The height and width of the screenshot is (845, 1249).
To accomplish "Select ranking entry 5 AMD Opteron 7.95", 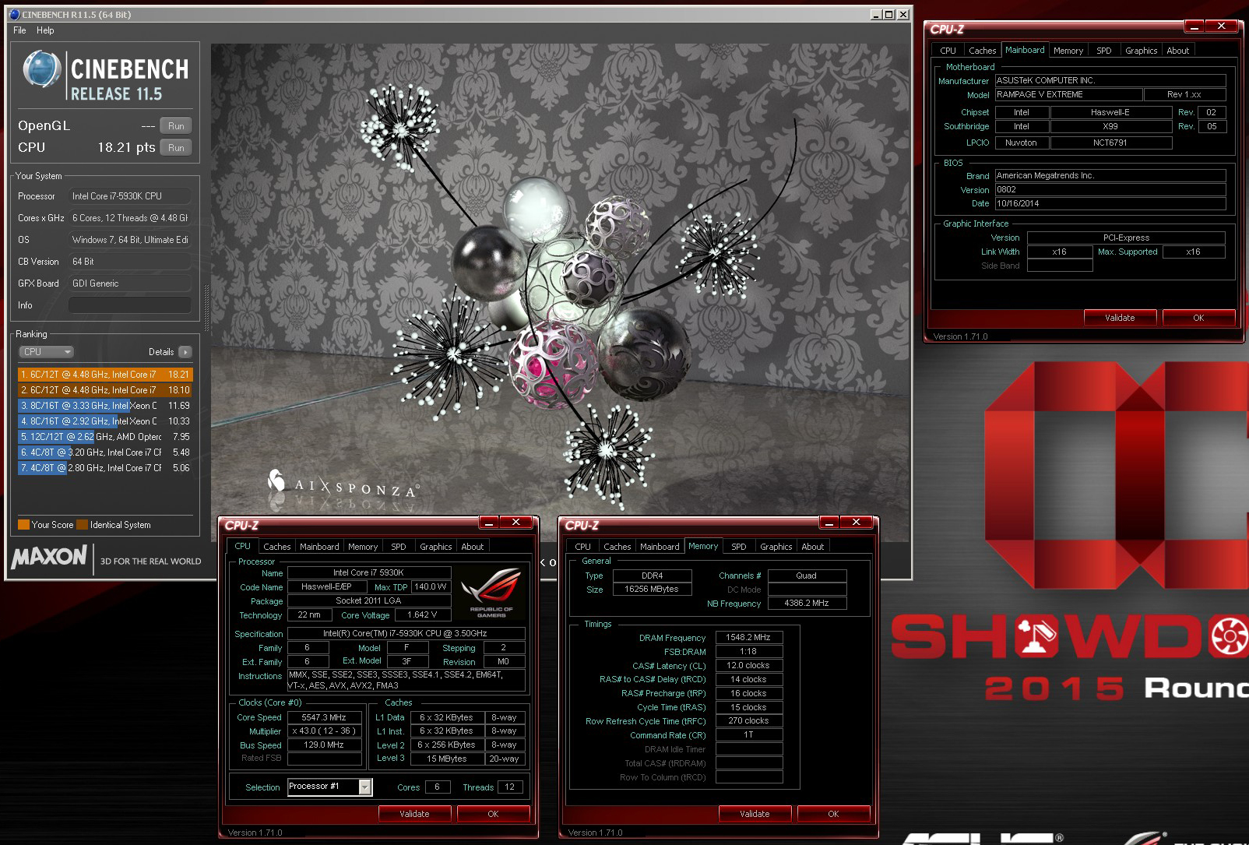I will [104, 437].
